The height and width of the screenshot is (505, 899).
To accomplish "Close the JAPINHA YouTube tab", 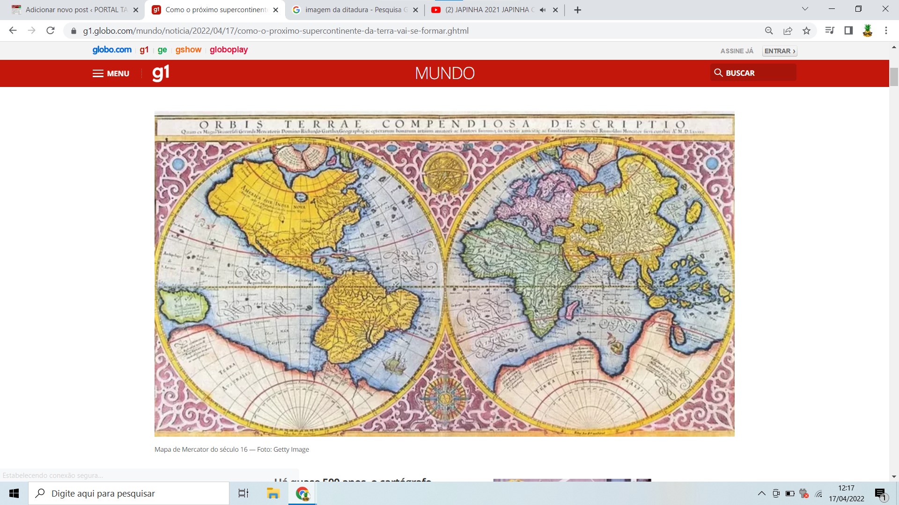I will click(555, 10).
